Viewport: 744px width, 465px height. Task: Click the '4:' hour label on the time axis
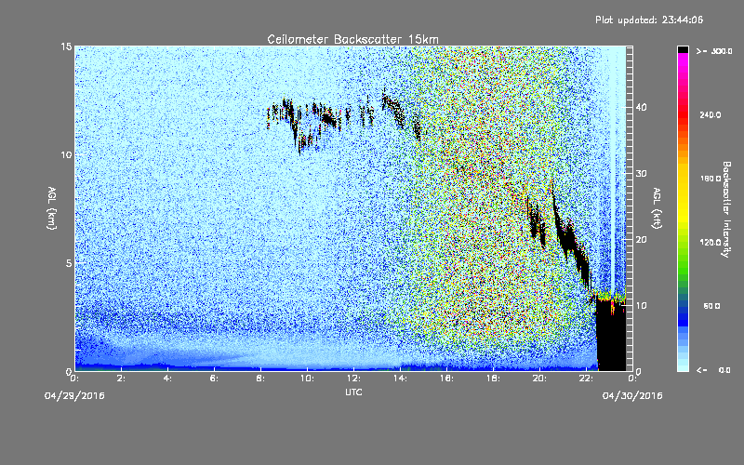(x=167, y=379)
